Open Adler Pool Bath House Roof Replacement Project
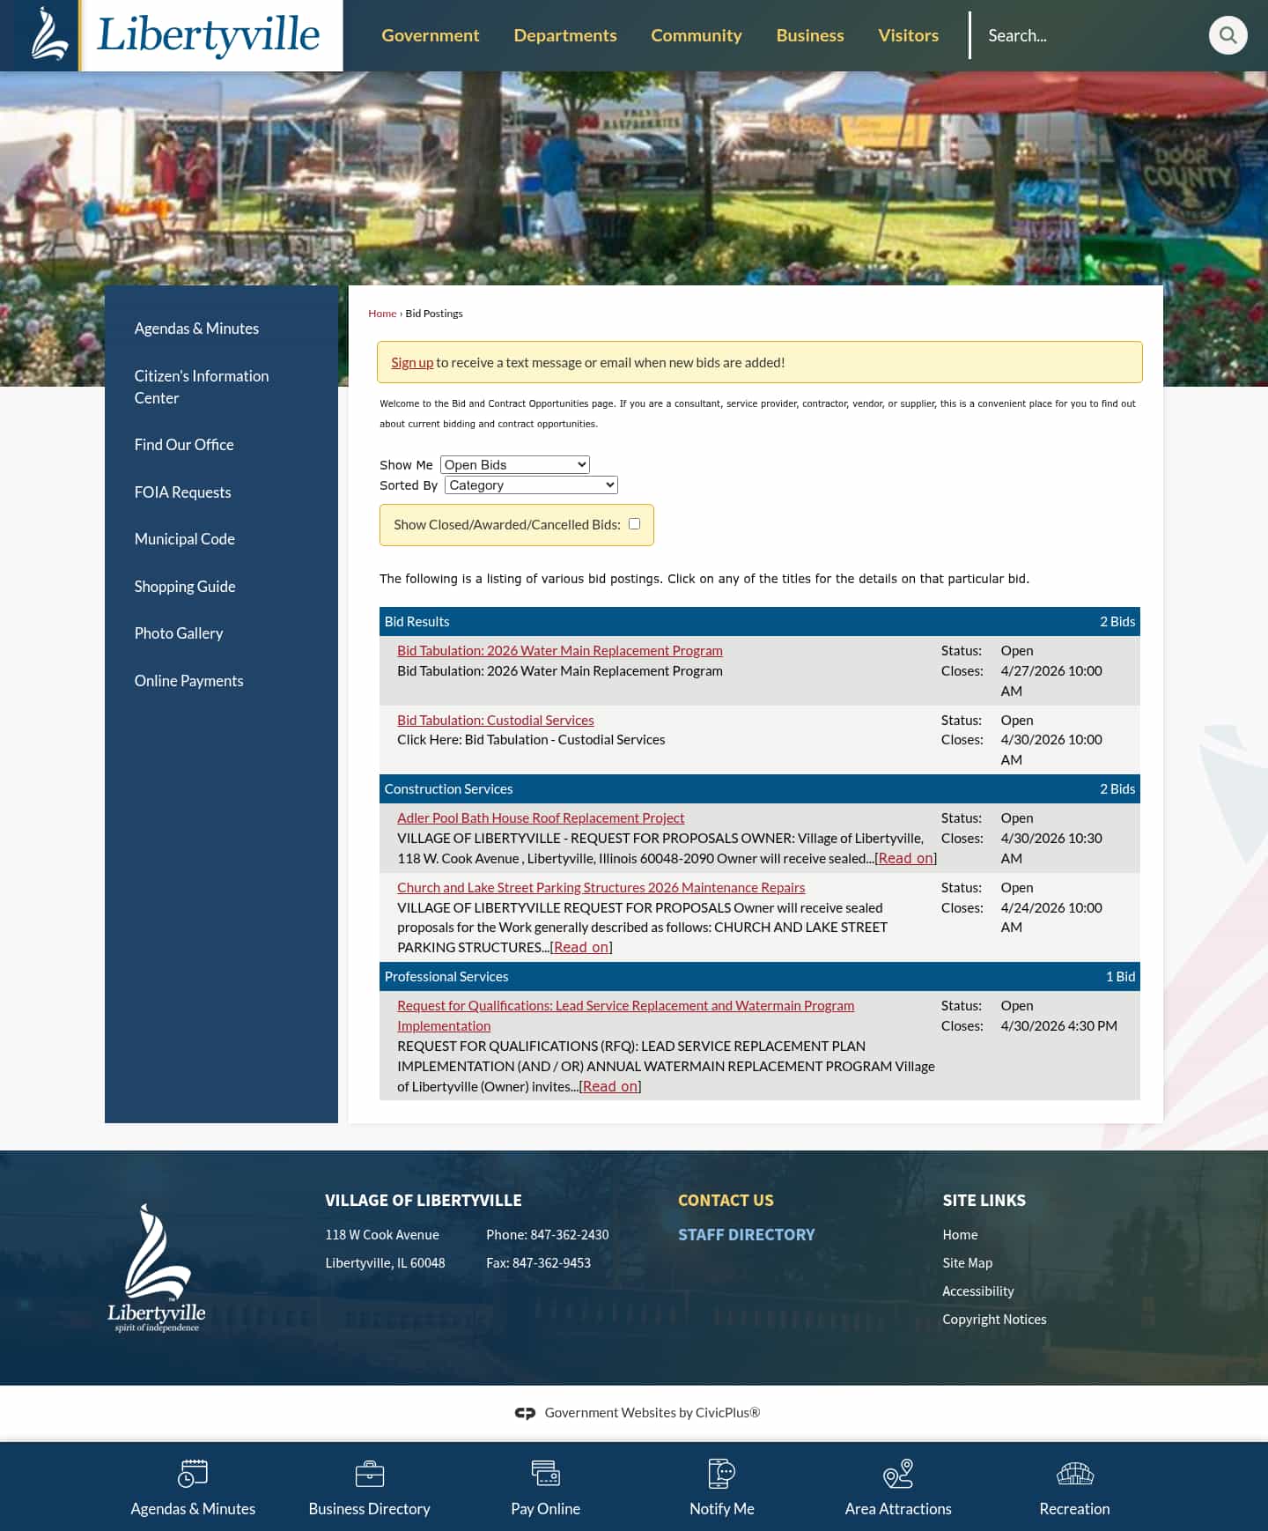This screenshot has width=1268, height=1531. click(x=541, y=817)
